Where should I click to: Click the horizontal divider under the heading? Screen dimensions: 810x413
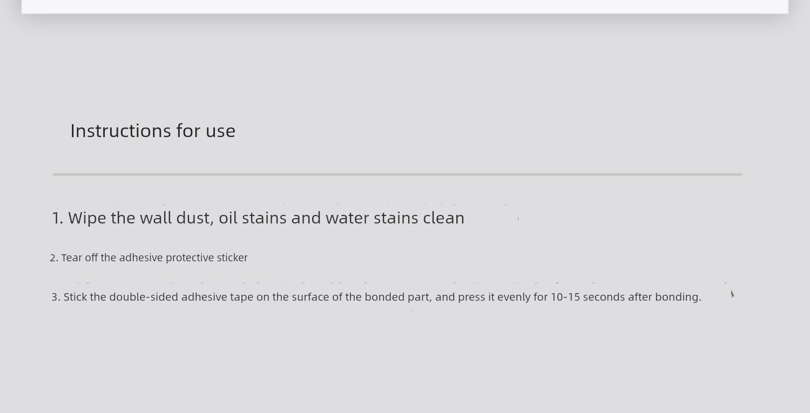pyautogui.click(x=397, y=174)
